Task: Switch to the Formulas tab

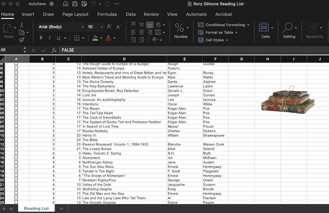Action: tap(107, 14)
